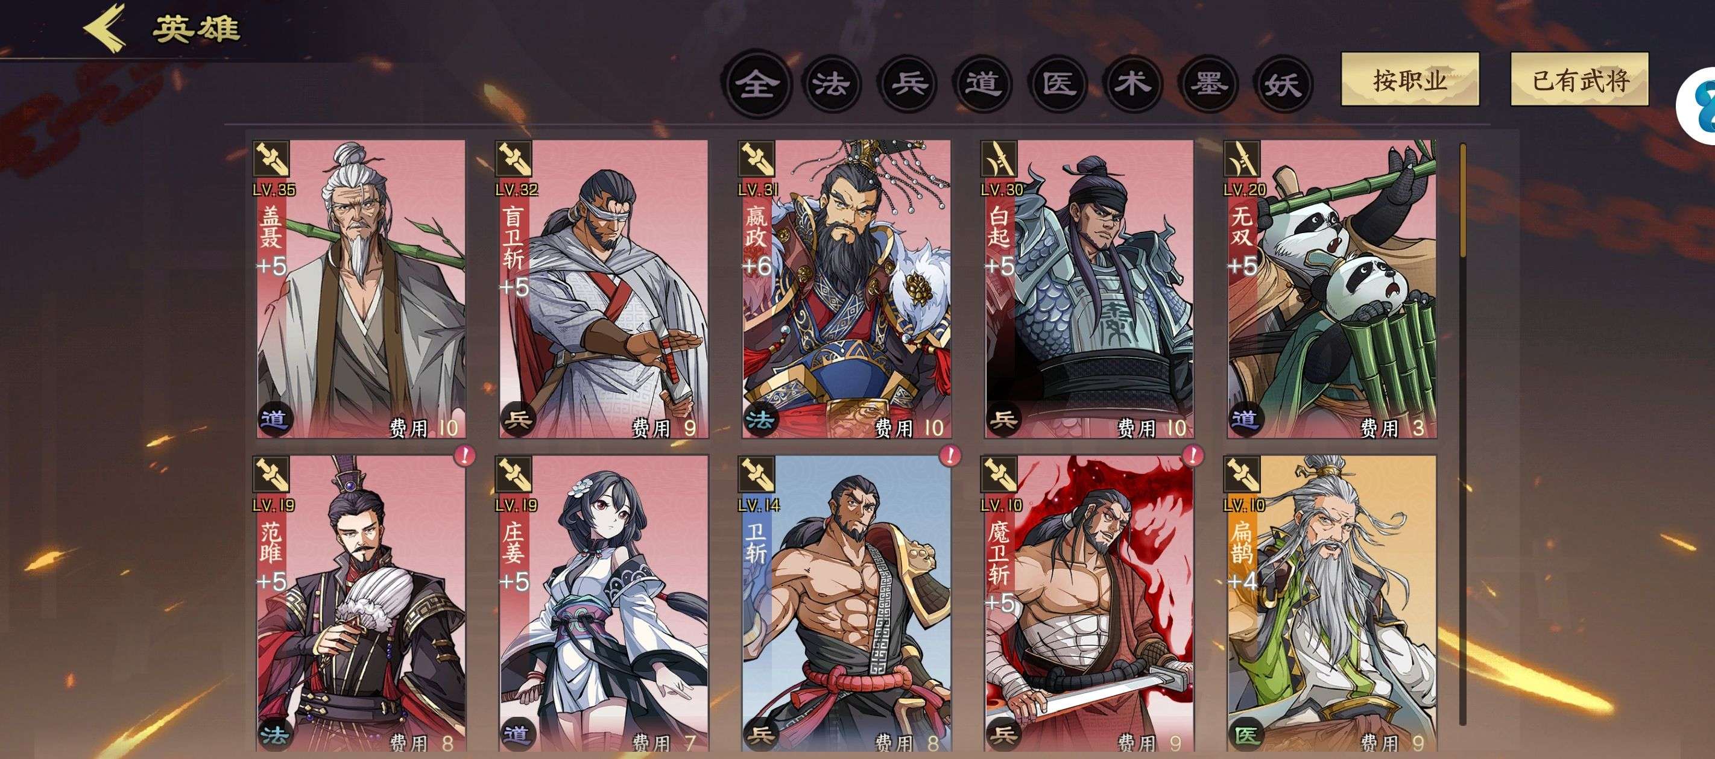Select the 全 all-class filter
This screenshot has height=759, width=1715.
pyautogui.click(x=757, y=84)
